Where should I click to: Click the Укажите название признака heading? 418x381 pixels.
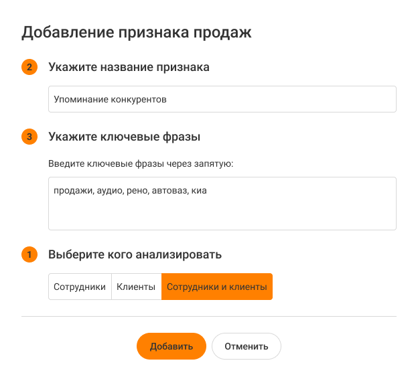129,68
